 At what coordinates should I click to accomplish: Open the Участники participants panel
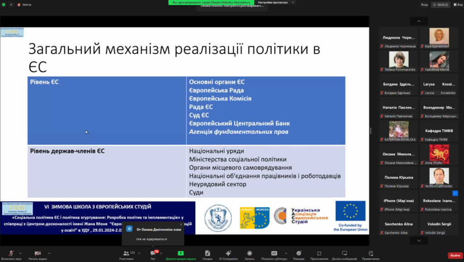point(126,253)
